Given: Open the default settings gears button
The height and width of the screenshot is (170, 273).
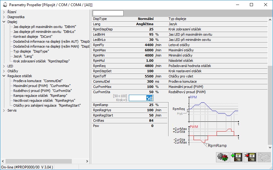Looking at the screenshot, I should point(222,157).
